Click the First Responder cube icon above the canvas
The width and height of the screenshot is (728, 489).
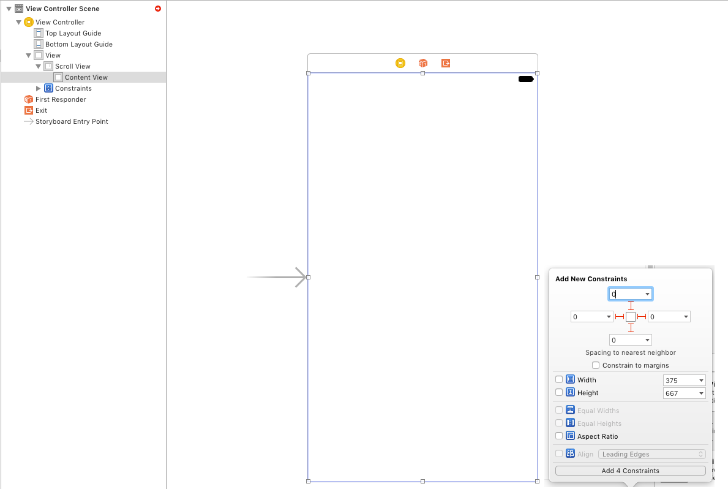[422, 63]
